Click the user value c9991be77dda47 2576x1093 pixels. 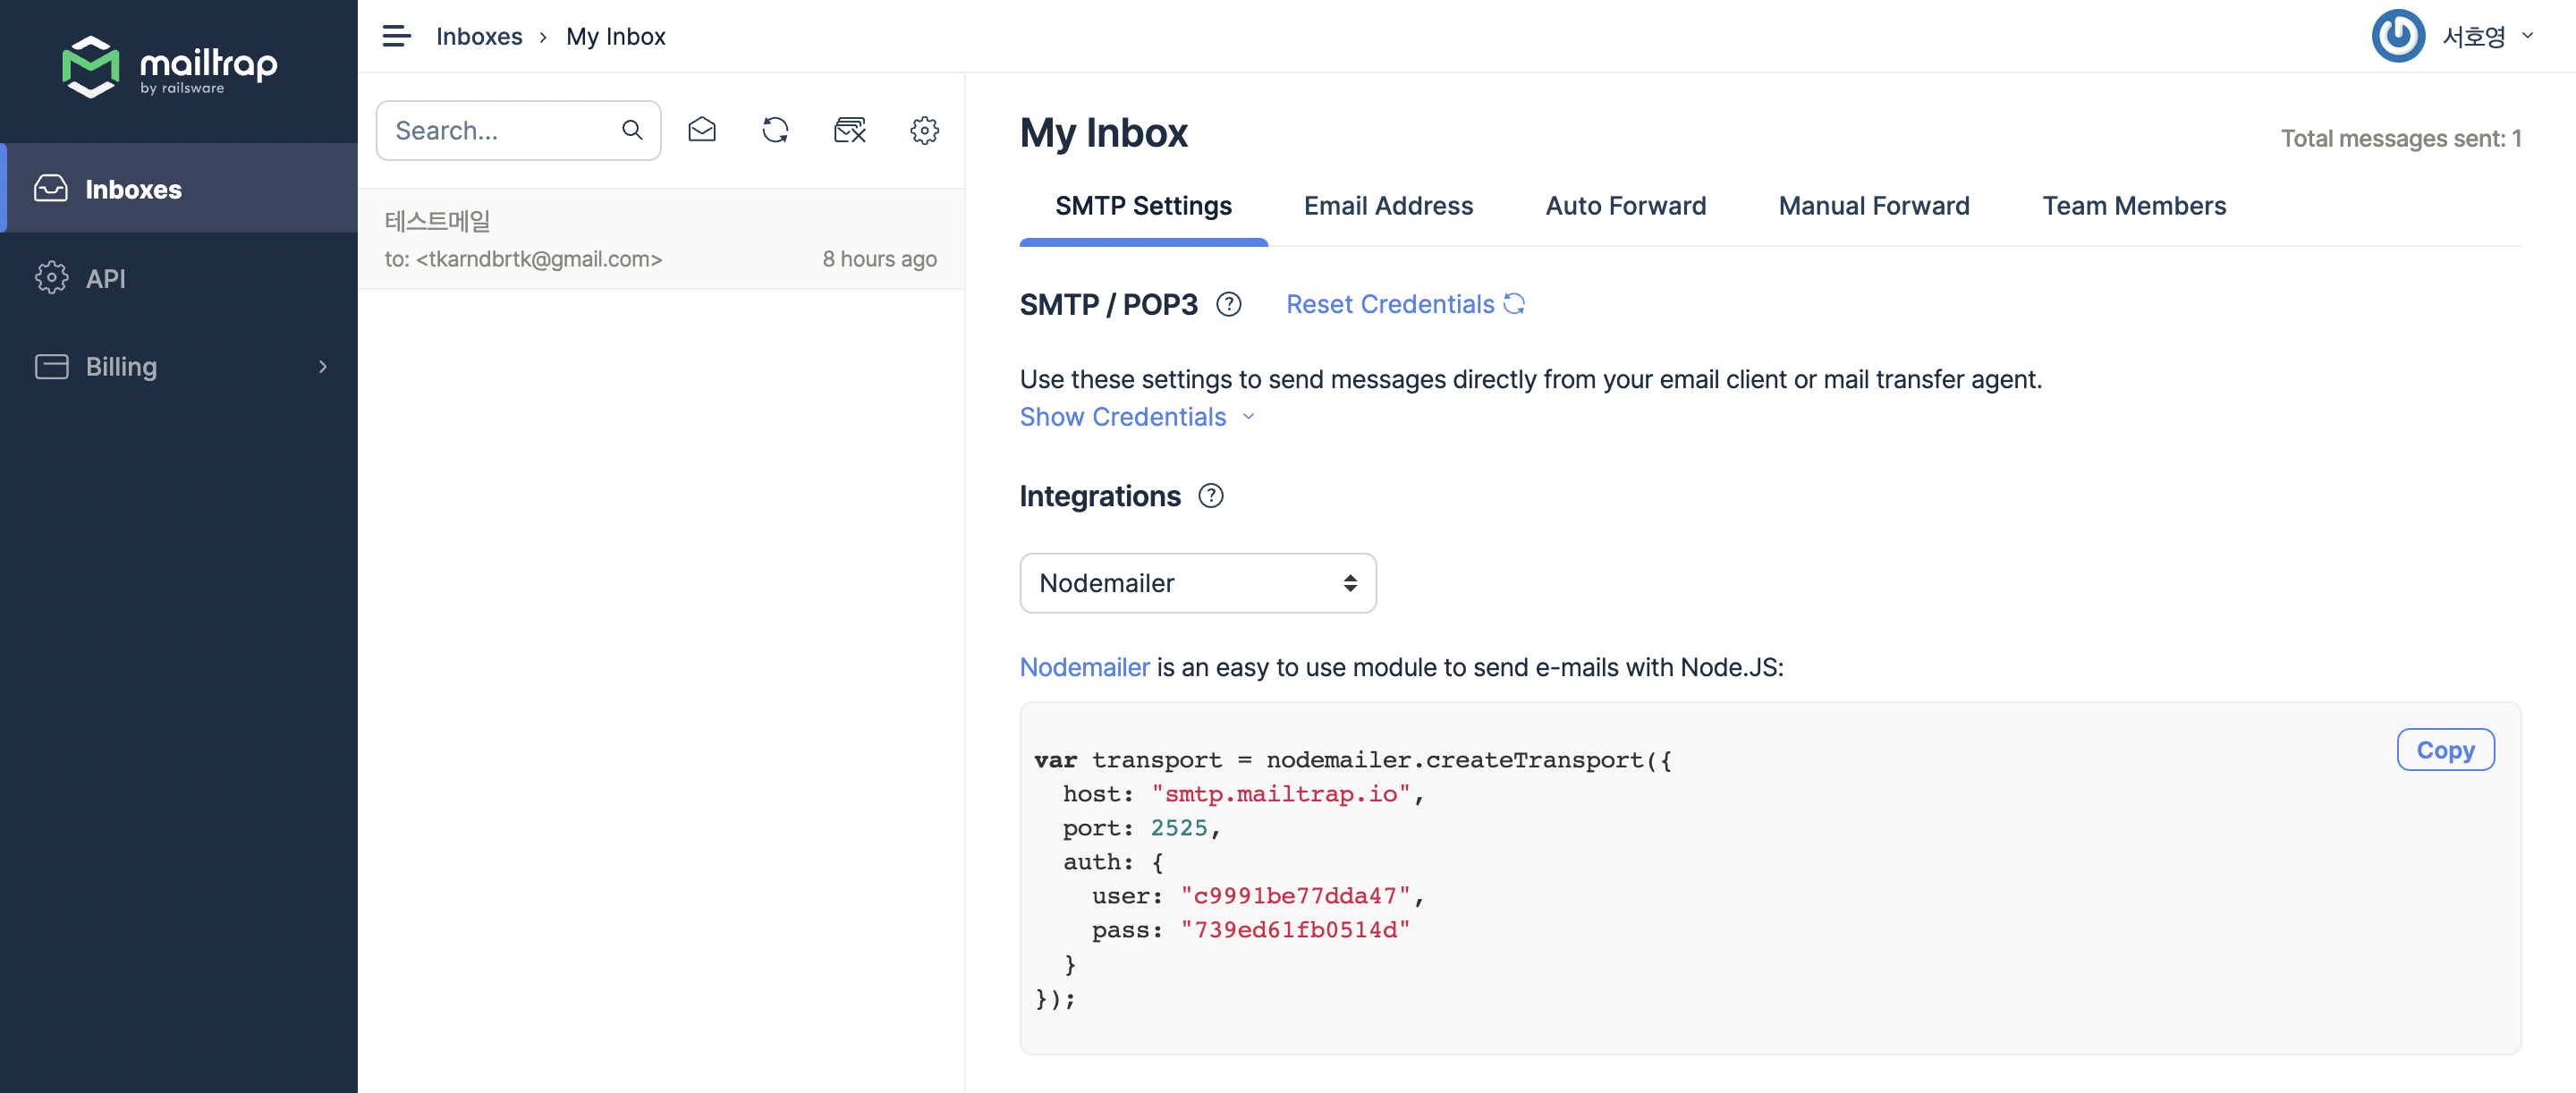pos(1295,896)
